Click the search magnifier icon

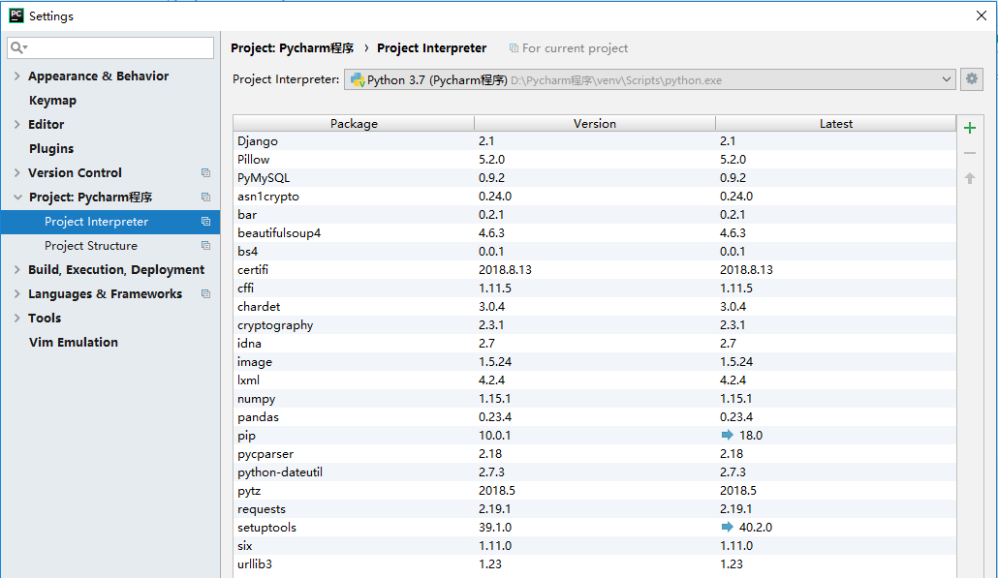click(x=17, y=47)
